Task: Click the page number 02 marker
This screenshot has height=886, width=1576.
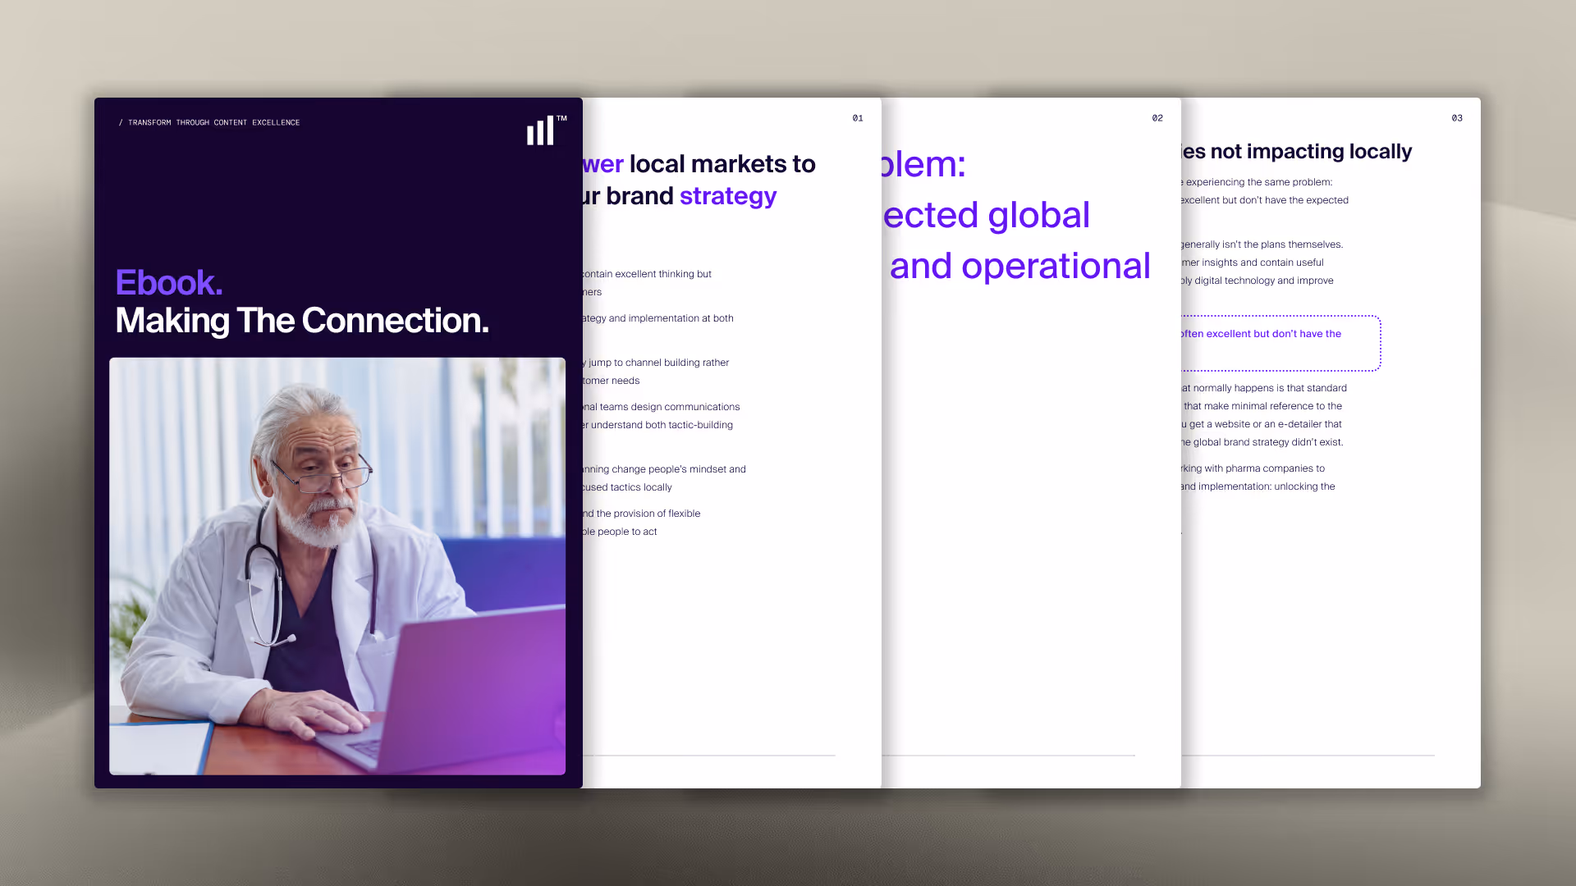Action: click(1157, 118)
